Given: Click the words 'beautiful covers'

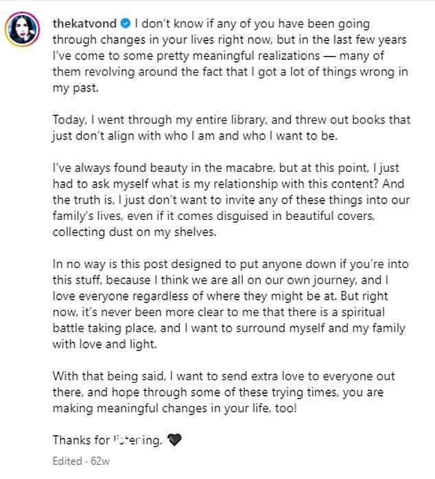Looking at the screenshot, I should pyautogui.click(x=329, y=216).
